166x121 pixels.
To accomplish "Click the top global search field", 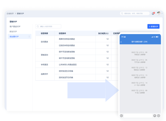I will [136, 13].
